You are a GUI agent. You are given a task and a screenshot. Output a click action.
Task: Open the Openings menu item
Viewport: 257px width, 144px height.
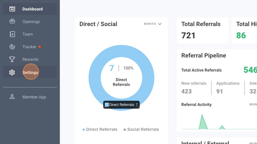pos(31,22)
